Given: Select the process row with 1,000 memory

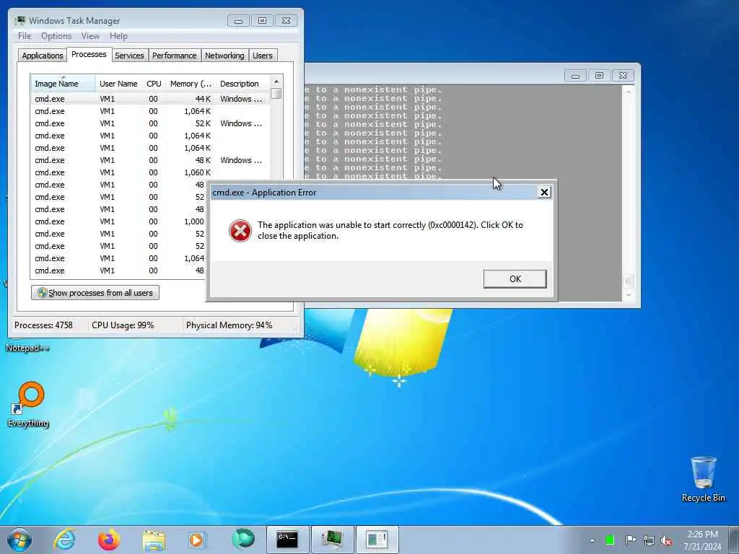Looking at the screenshot, I should tap(118, 221).
